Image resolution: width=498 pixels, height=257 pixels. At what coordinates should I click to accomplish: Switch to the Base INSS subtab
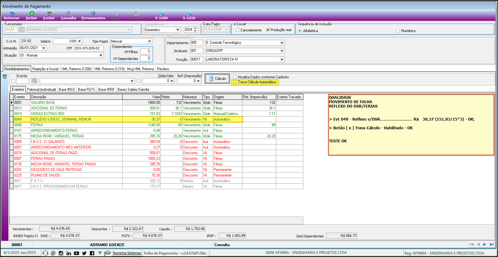67,89
